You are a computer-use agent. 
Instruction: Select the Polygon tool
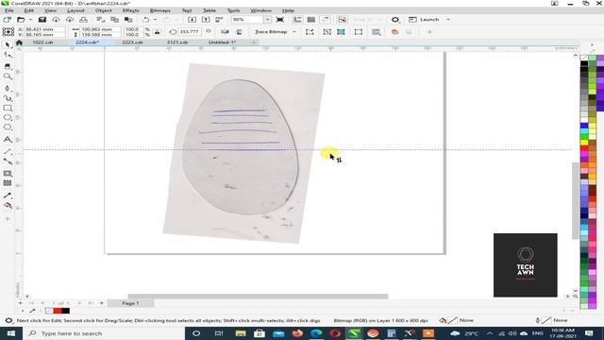click(x=8, y=127)
